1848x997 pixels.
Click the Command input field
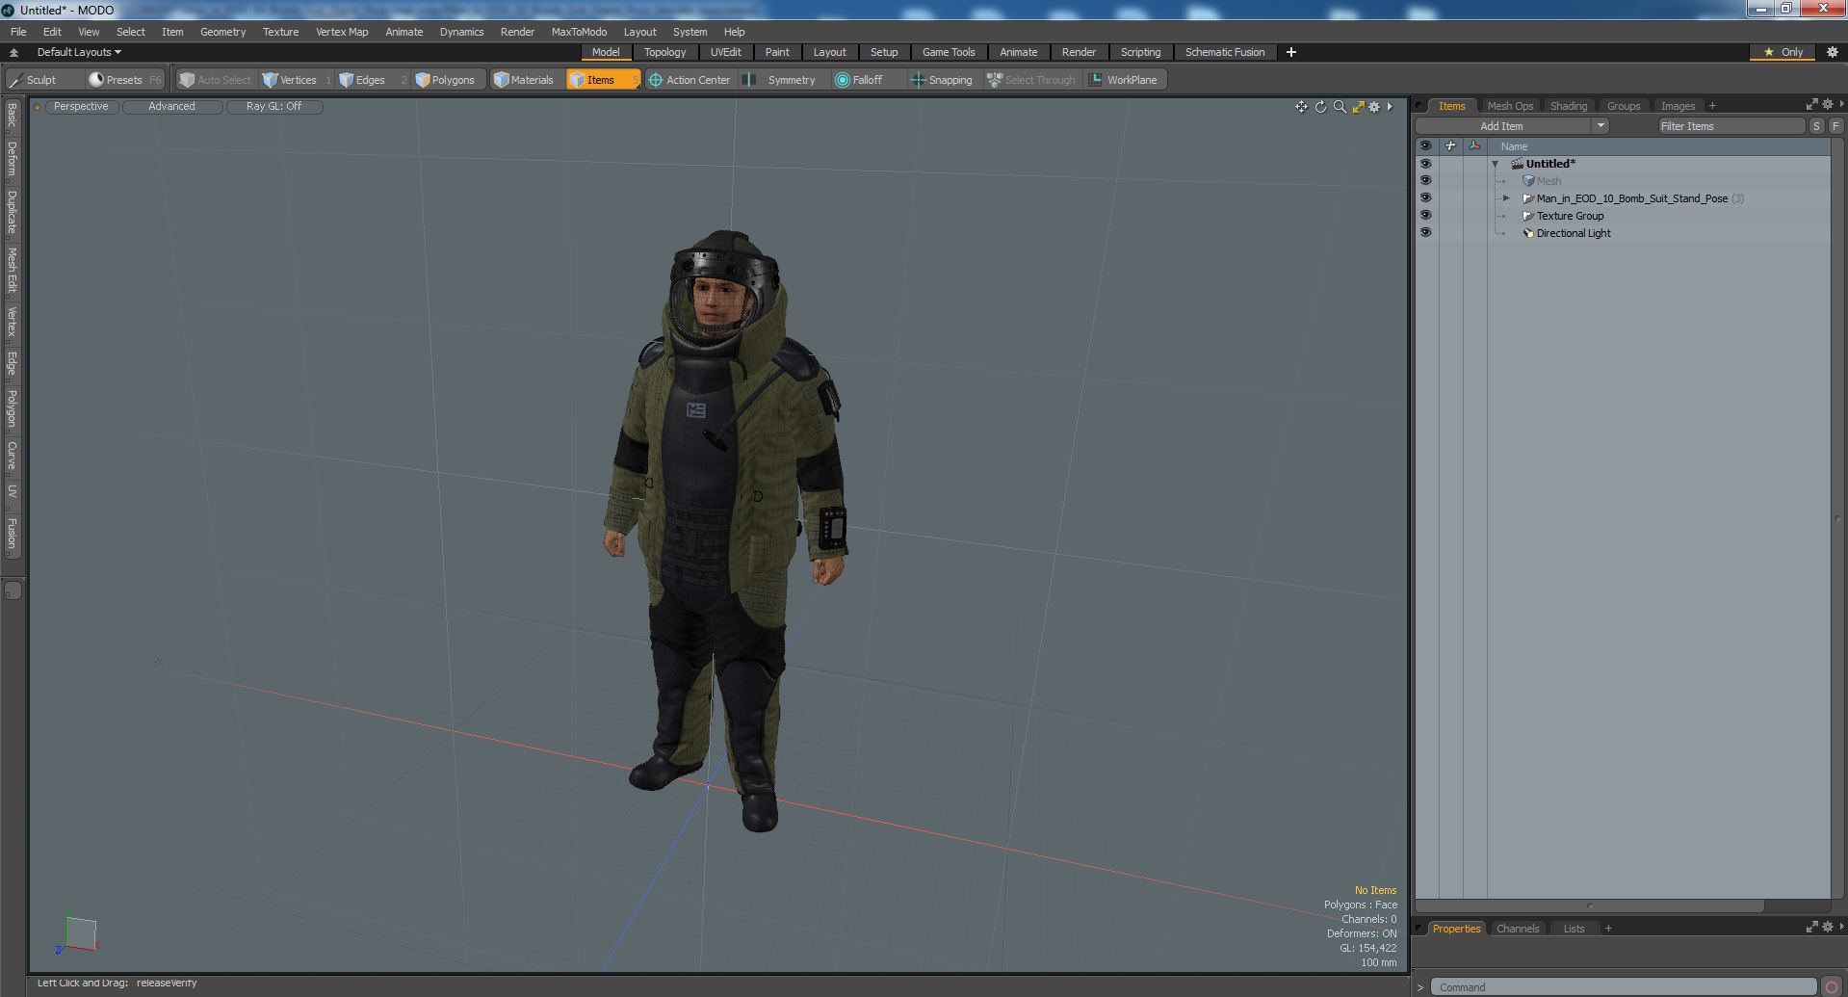(x=1624, y=986)
